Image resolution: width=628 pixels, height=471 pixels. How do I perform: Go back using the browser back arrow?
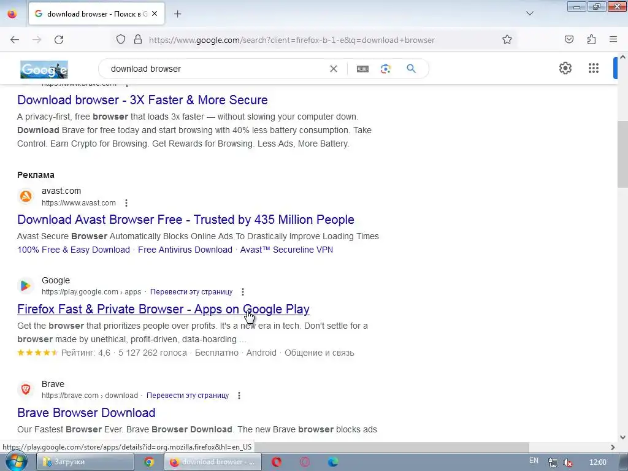pyautogui.click(x=15, y=40)
